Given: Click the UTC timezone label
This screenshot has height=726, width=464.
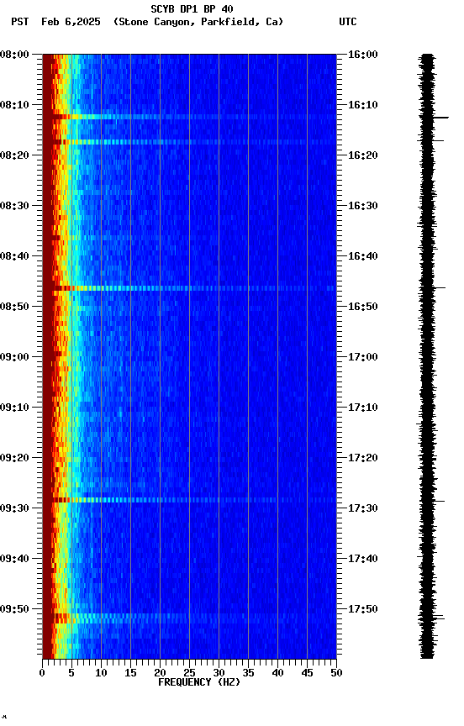Looking at the screenshot, I should pyautogui.click(x=348, y=22).
